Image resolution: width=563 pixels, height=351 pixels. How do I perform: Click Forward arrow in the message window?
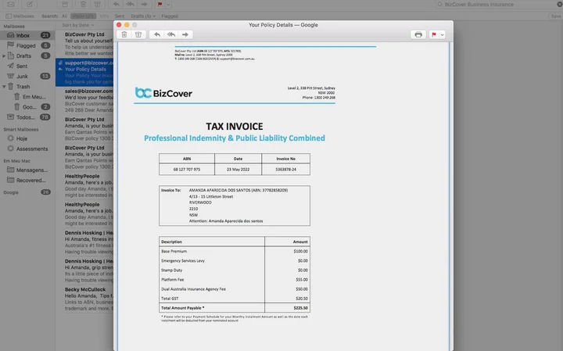pos(186,34)
